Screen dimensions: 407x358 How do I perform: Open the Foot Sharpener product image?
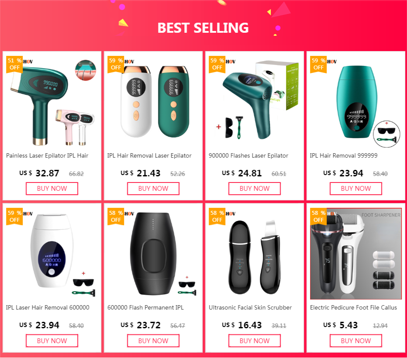tap(356, 254)
